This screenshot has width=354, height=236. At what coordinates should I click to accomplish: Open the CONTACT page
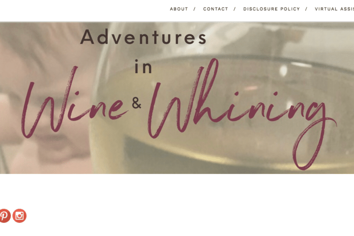[216, 9]
